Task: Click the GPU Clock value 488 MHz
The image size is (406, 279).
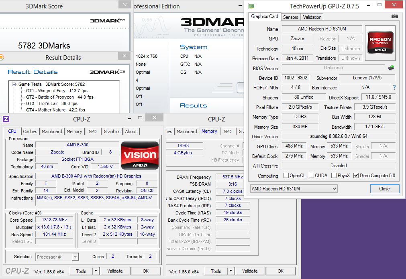Action: click(x=294, y=146)
